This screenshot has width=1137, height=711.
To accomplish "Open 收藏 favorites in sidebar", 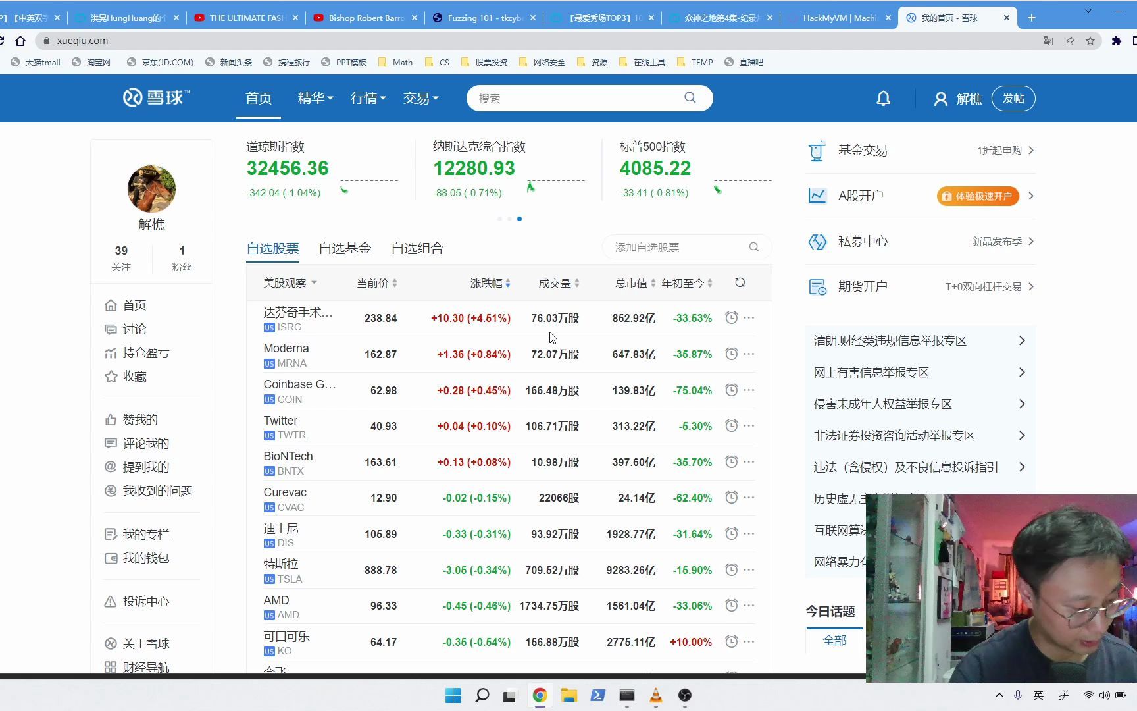I will click(125, 377).
